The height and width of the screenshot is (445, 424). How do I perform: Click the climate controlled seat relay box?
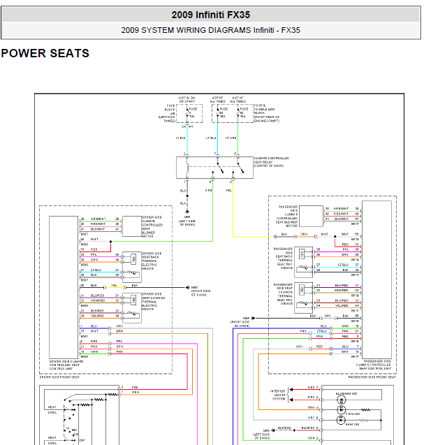(214, 168)
